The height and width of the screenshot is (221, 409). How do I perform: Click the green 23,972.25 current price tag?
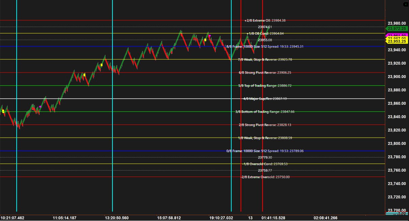396,29
